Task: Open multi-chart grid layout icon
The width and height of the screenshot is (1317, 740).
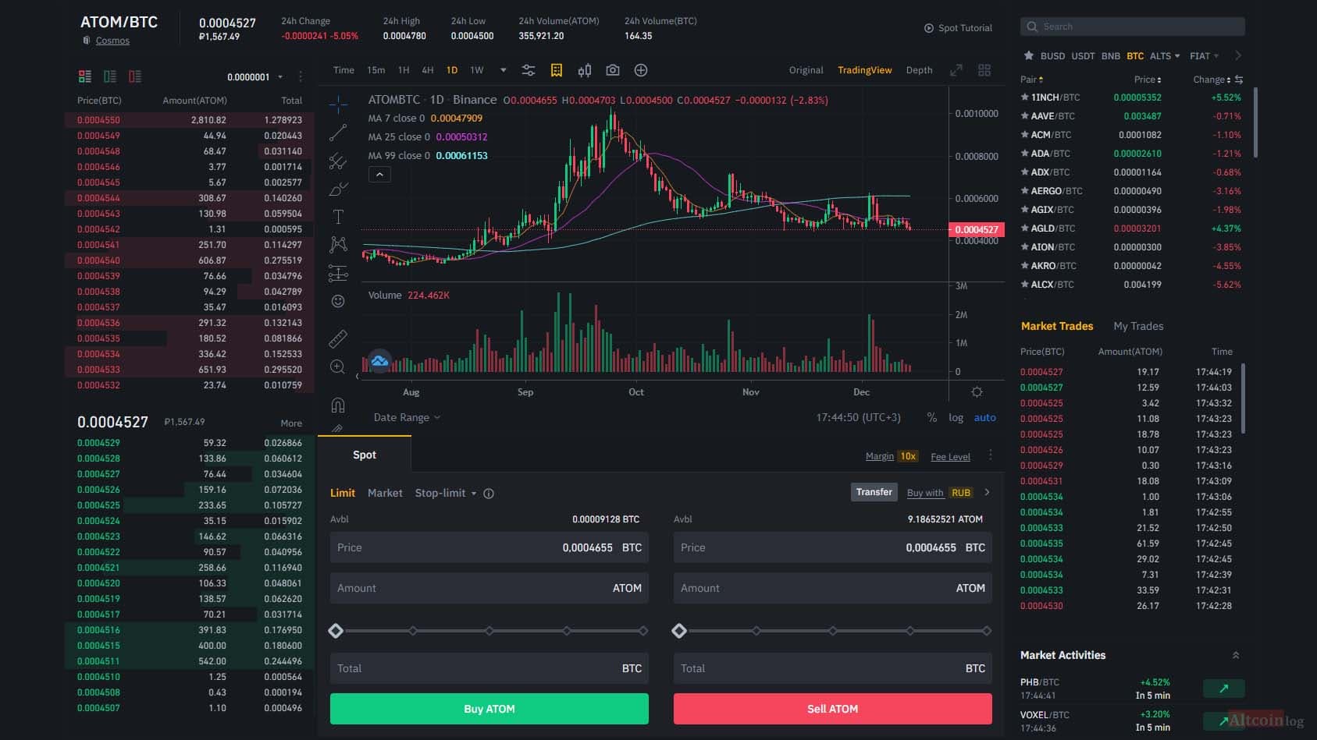Action: (x=984, y=70)
